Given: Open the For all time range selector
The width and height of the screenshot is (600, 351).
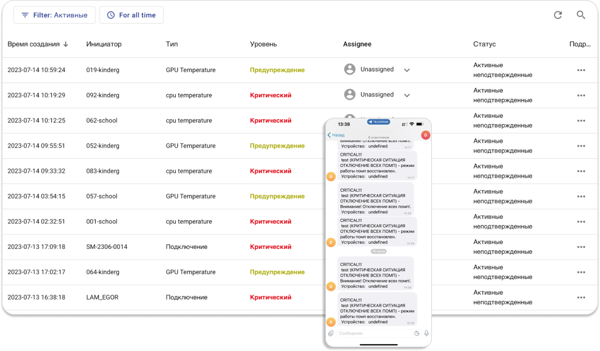Looking at the screenshot, I should pos(131,15).
